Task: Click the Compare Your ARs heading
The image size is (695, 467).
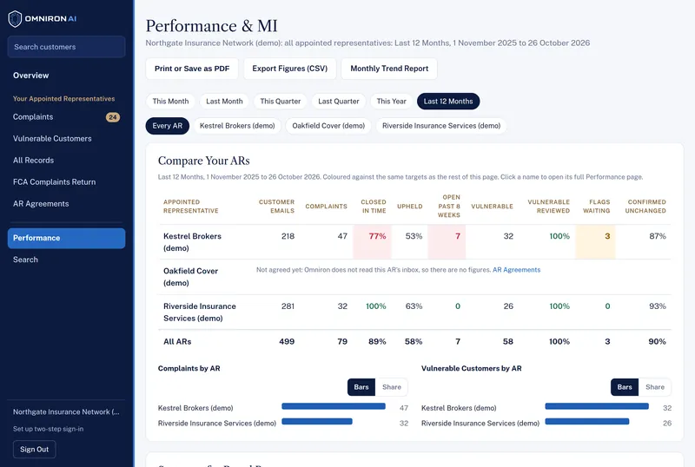Action: coord(204,161)
